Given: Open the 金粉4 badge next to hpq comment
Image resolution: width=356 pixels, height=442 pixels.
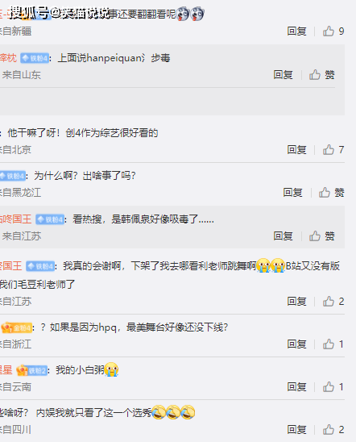Looking at the screenshot, I should (x=17, y=327).
